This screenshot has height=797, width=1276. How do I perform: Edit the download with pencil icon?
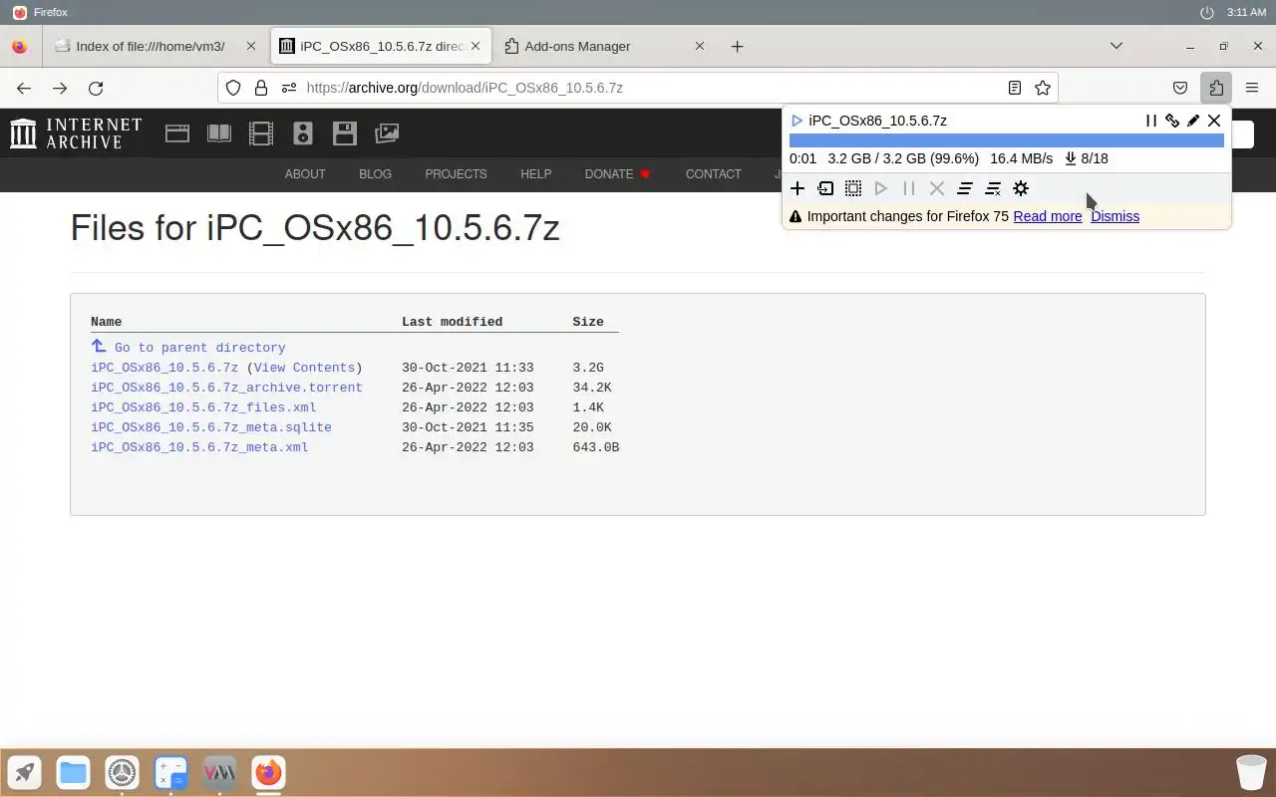pos(1193,121)
